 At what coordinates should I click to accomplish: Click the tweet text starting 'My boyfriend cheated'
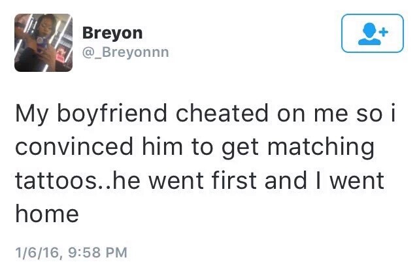point(205,163)
